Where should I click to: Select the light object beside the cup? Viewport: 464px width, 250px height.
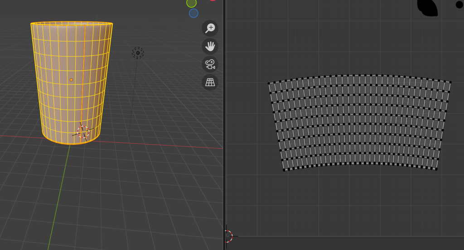coord(138,53)
